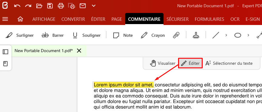This screenshot has height=112, width=262.
Task: Open the bookmarks panel icon
Action: coord(5,64)
